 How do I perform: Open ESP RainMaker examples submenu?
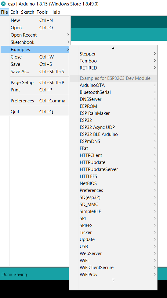[x=113, y=113]
